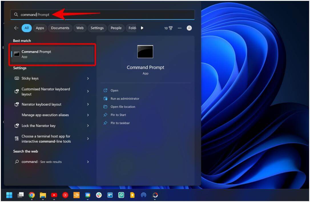The height and width of the screenshot is (202, 310).
Task: Click Run as administrator
Action: click(125, 99)
